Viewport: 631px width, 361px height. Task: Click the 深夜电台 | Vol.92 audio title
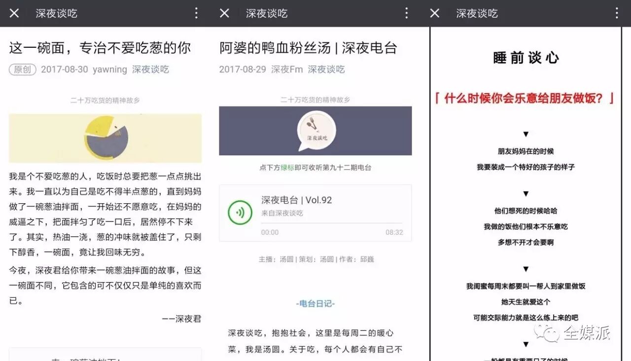pyautogui.click(x=296, y=200)
